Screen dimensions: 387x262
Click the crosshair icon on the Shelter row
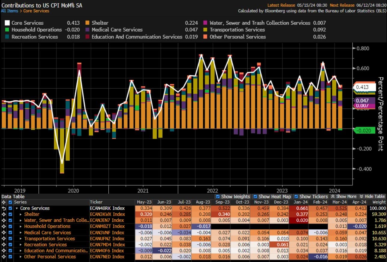tap(4, 214)
